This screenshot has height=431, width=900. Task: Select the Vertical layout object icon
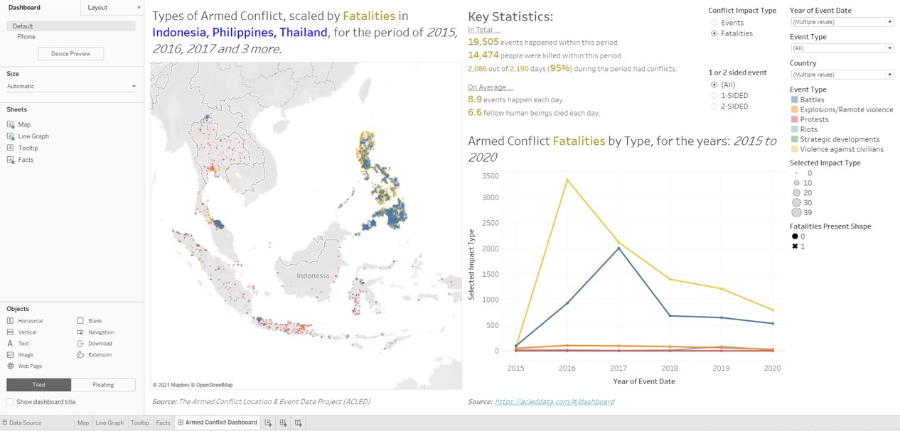pyautogui.click(x=11, y=332)
